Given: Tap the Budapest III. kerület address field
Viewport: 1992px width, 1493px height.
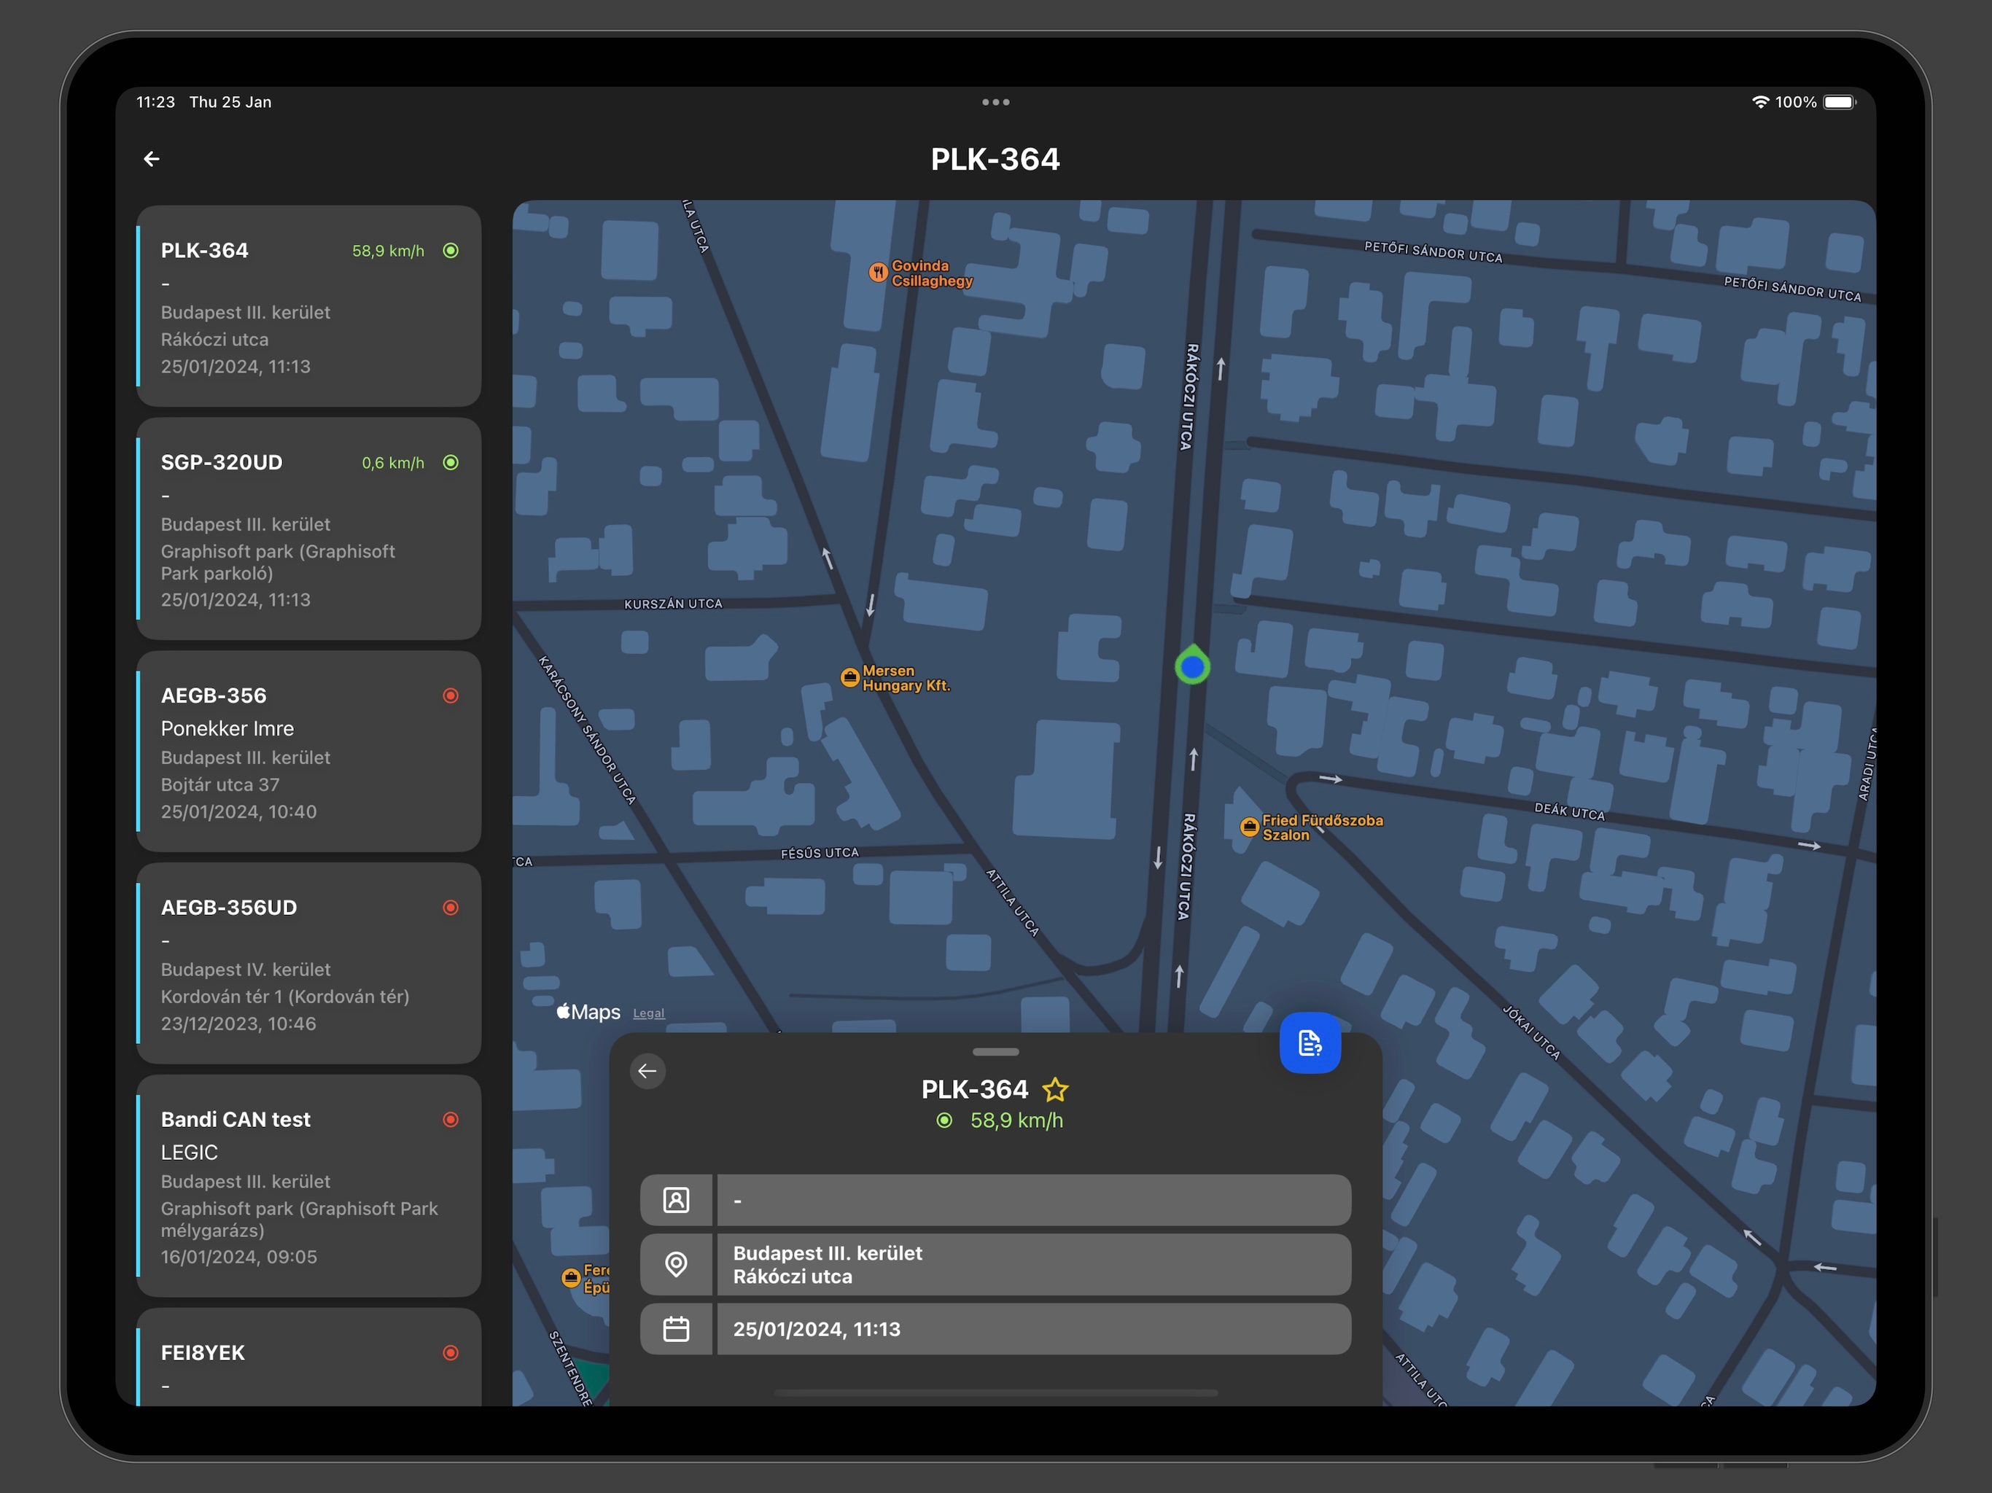Looking at the screenshot, I should (1034, 1264).
